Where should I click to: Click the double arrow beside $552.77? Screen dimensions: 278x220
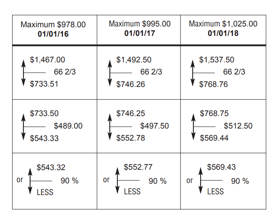point(117,180)
